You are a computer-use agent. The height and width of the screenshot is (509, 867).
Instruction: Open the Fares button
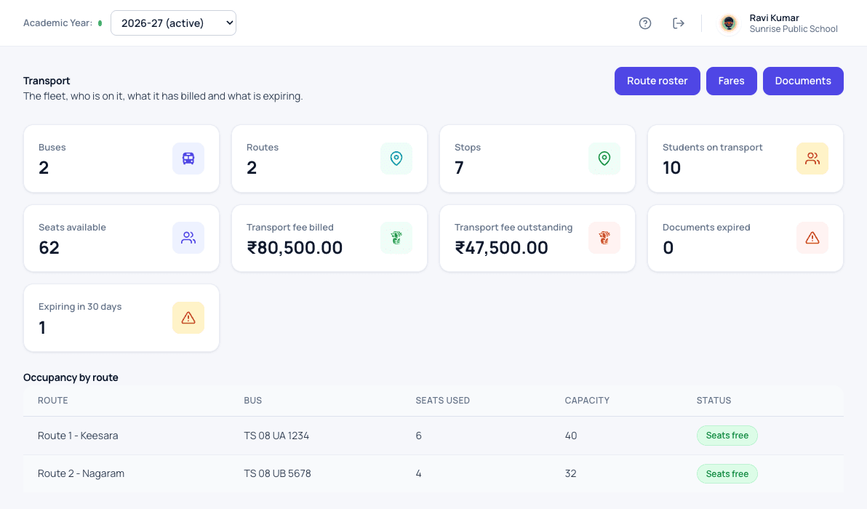[732, 81]
